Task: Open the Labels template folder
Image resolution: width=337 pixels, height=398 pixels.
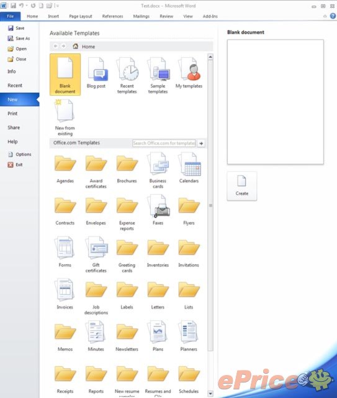Action: [127, 295]
